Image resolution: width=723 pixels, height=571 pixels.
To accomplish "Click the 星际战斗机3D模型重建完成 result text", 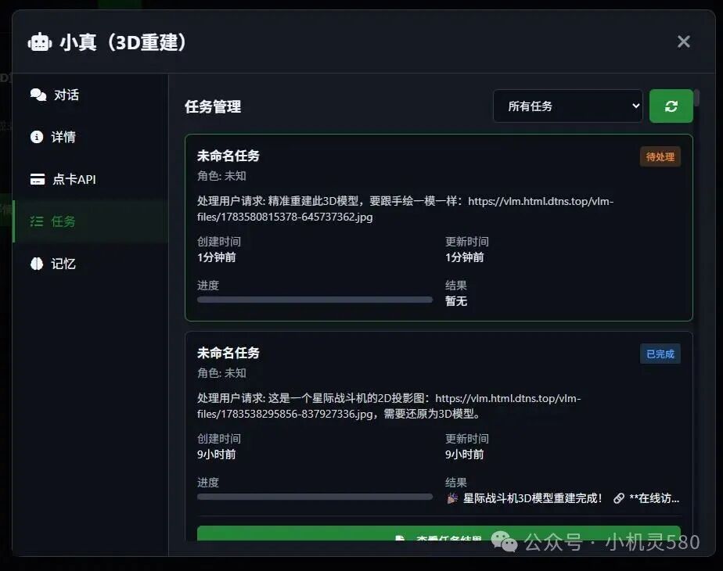I will [x=533, y=498].
